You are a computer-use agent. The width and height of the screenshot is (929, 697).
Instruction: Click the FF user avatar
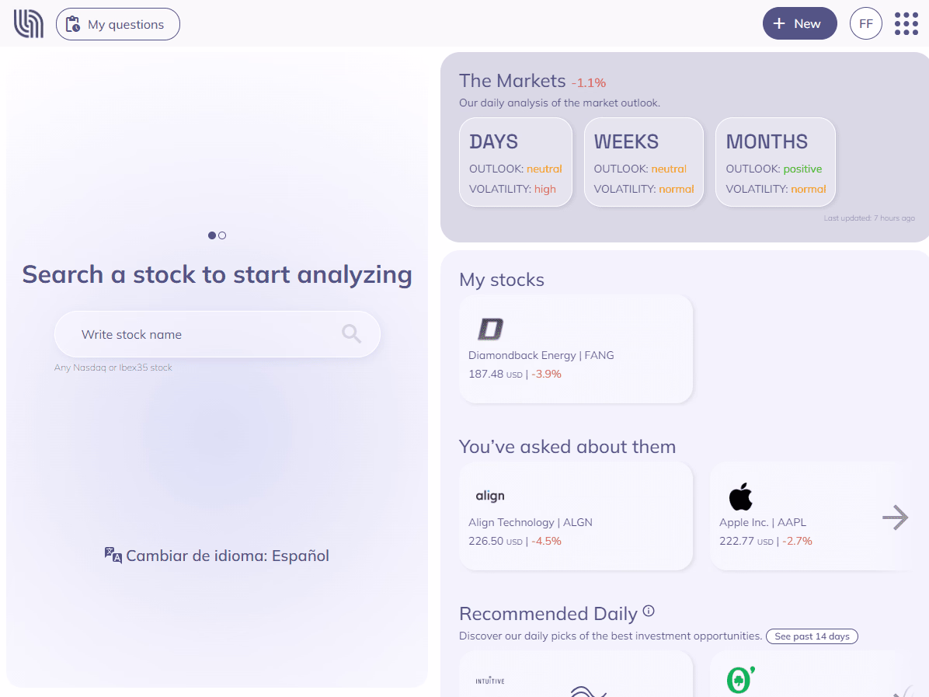coord(865,24)
